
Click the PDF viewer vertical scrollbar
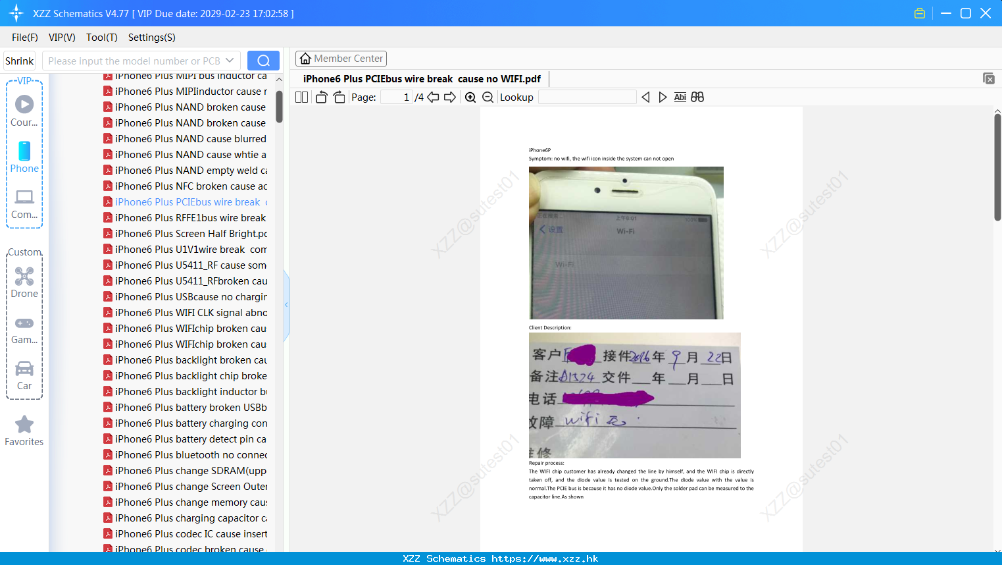coord(997,168)
